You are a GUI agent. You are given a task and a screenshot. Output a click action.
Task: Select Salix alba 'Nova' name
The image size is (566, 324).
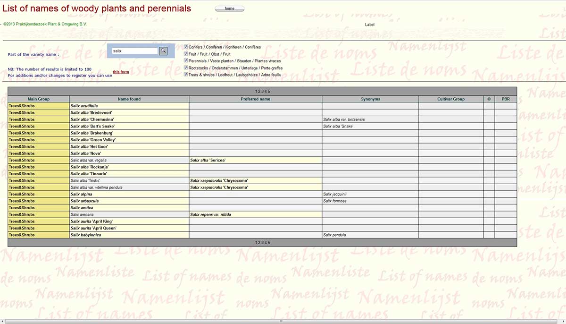point(86,153)
